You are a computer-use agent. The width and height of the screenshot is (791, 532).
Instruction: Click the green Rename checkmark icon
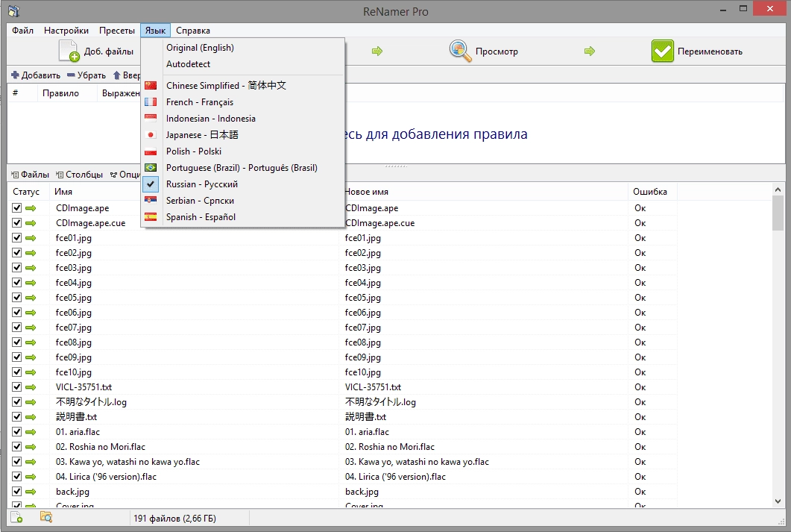(662, 51)
